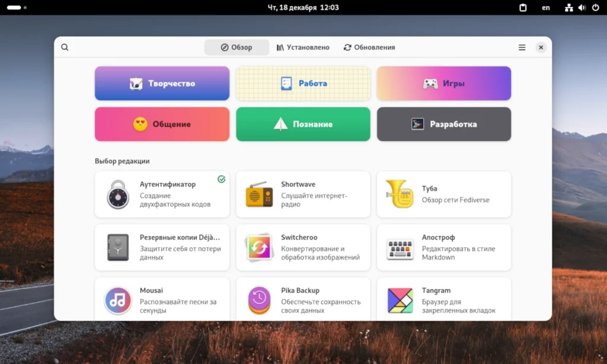Screen dimensions: 607x364
Task: Switch to the Установлено tab
Action: tap(303, 47)
